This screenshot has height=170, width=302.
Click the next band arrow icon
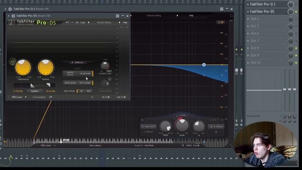(x=216, y=120)
